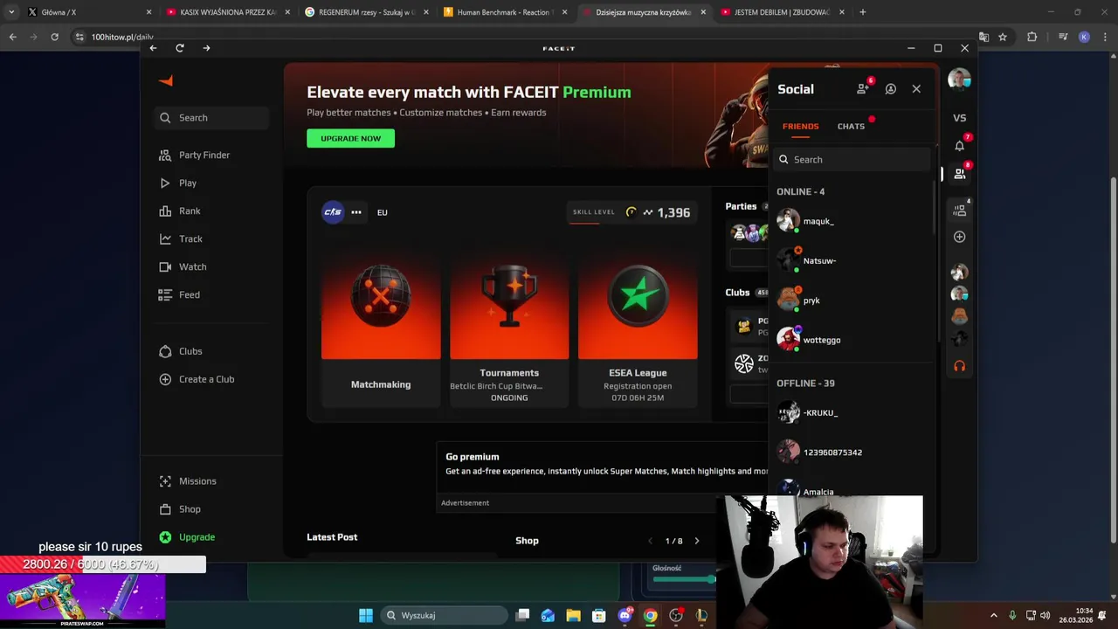Click the EU region label

pos(383,212)
